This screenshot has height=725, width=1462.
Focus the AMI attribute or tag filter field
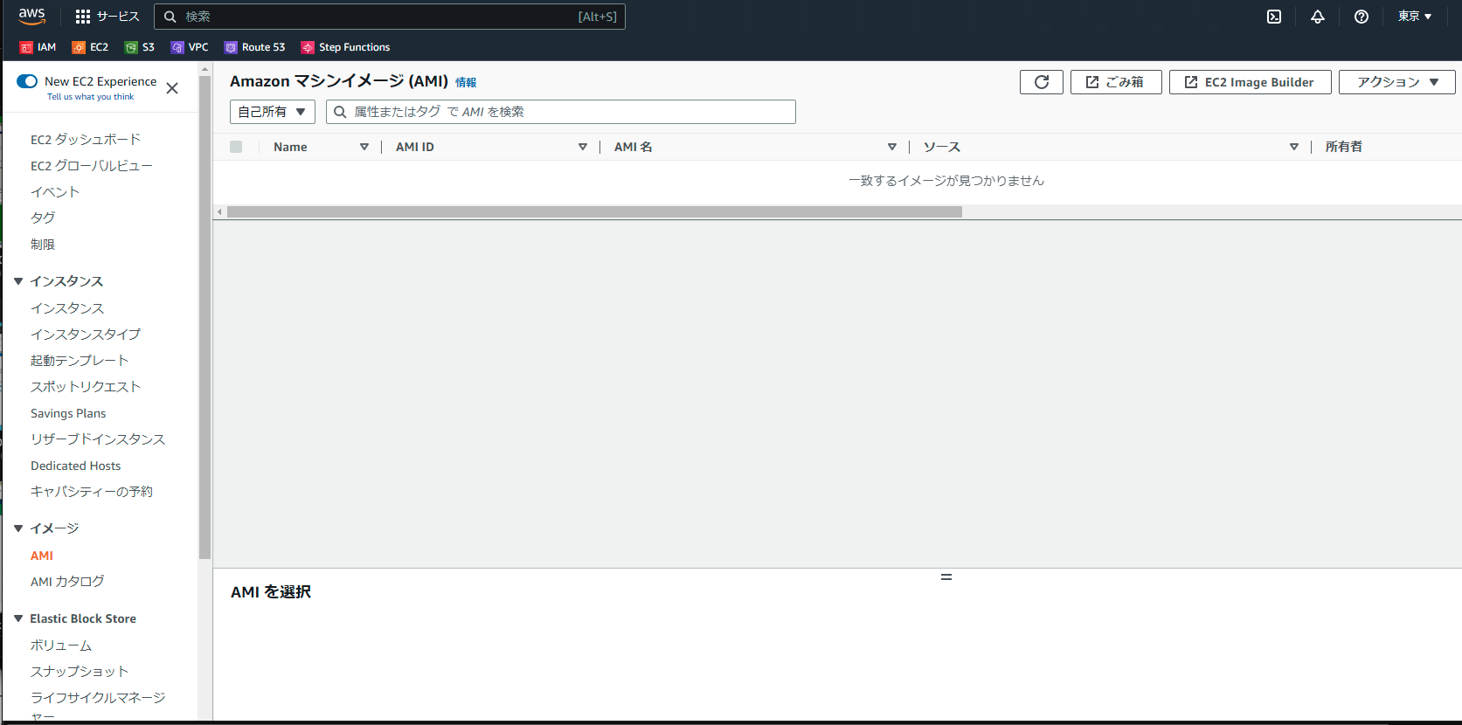pos(561,112)
